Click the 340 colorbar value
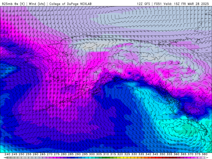Image resolution: width=212 pixels, height=159 pixels. coord(148,154)
